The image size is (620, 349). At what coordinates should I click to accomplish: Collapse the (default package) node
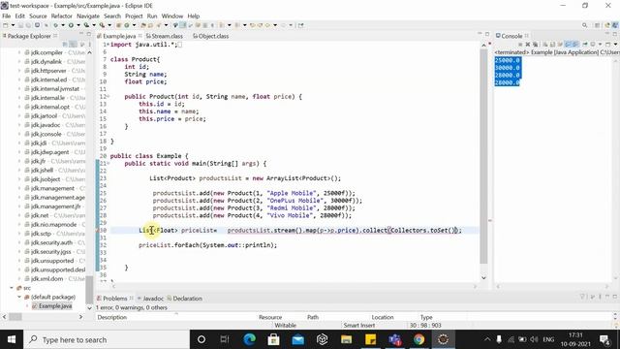(19, 297)
